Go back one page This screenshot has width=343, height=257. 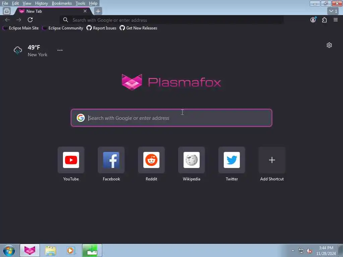[x=7, y=20]
